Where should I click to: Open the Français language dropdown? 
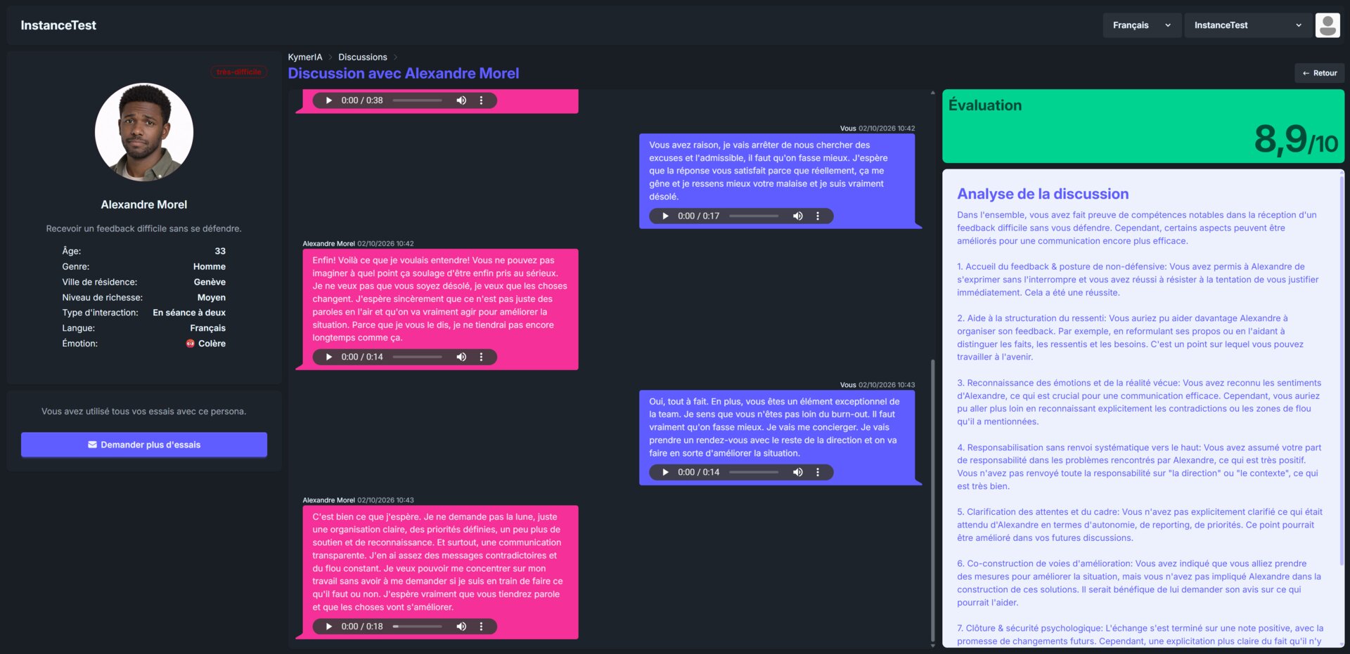(x=1141, y=25)
